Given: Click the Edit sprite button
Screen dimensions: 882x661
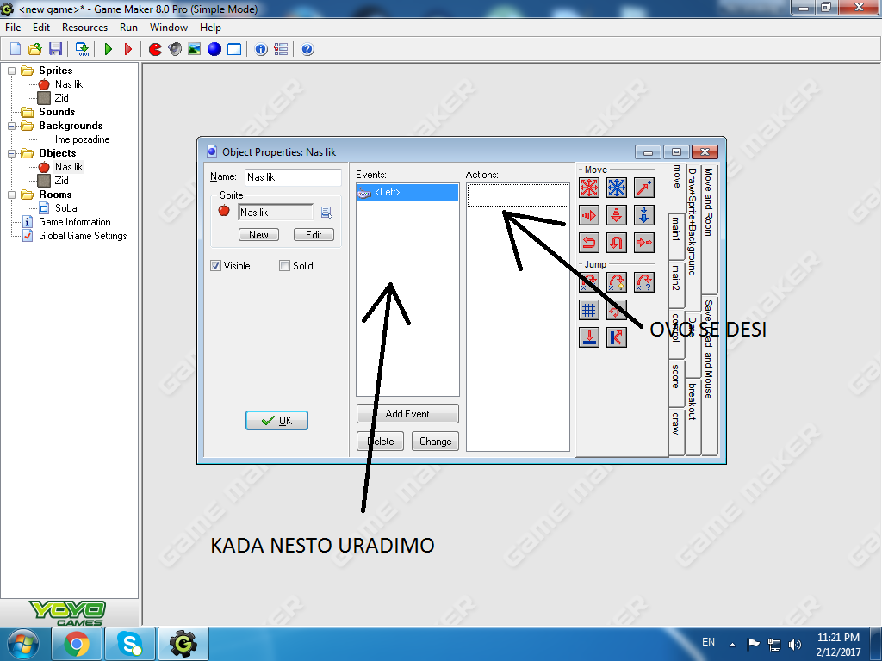Looking at the screenshot, I should coord(314,235).
